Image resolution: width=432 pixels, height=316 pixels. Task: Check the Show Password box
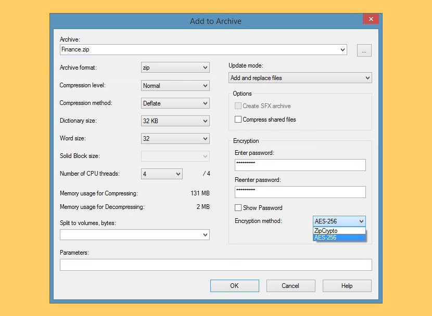tap(238, 208)
